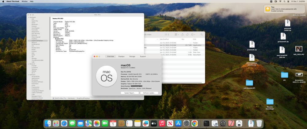Select NVMExpress in the sidebar

[35, 44]
